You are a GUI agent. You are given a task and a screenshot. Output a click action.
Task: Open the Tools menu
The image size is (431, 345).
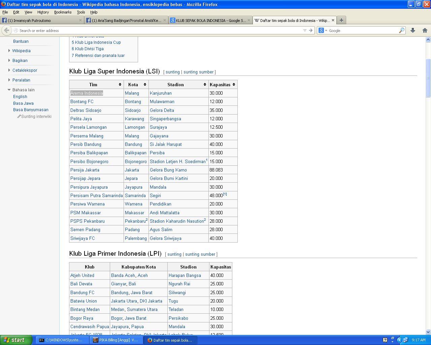click(81, 12)
